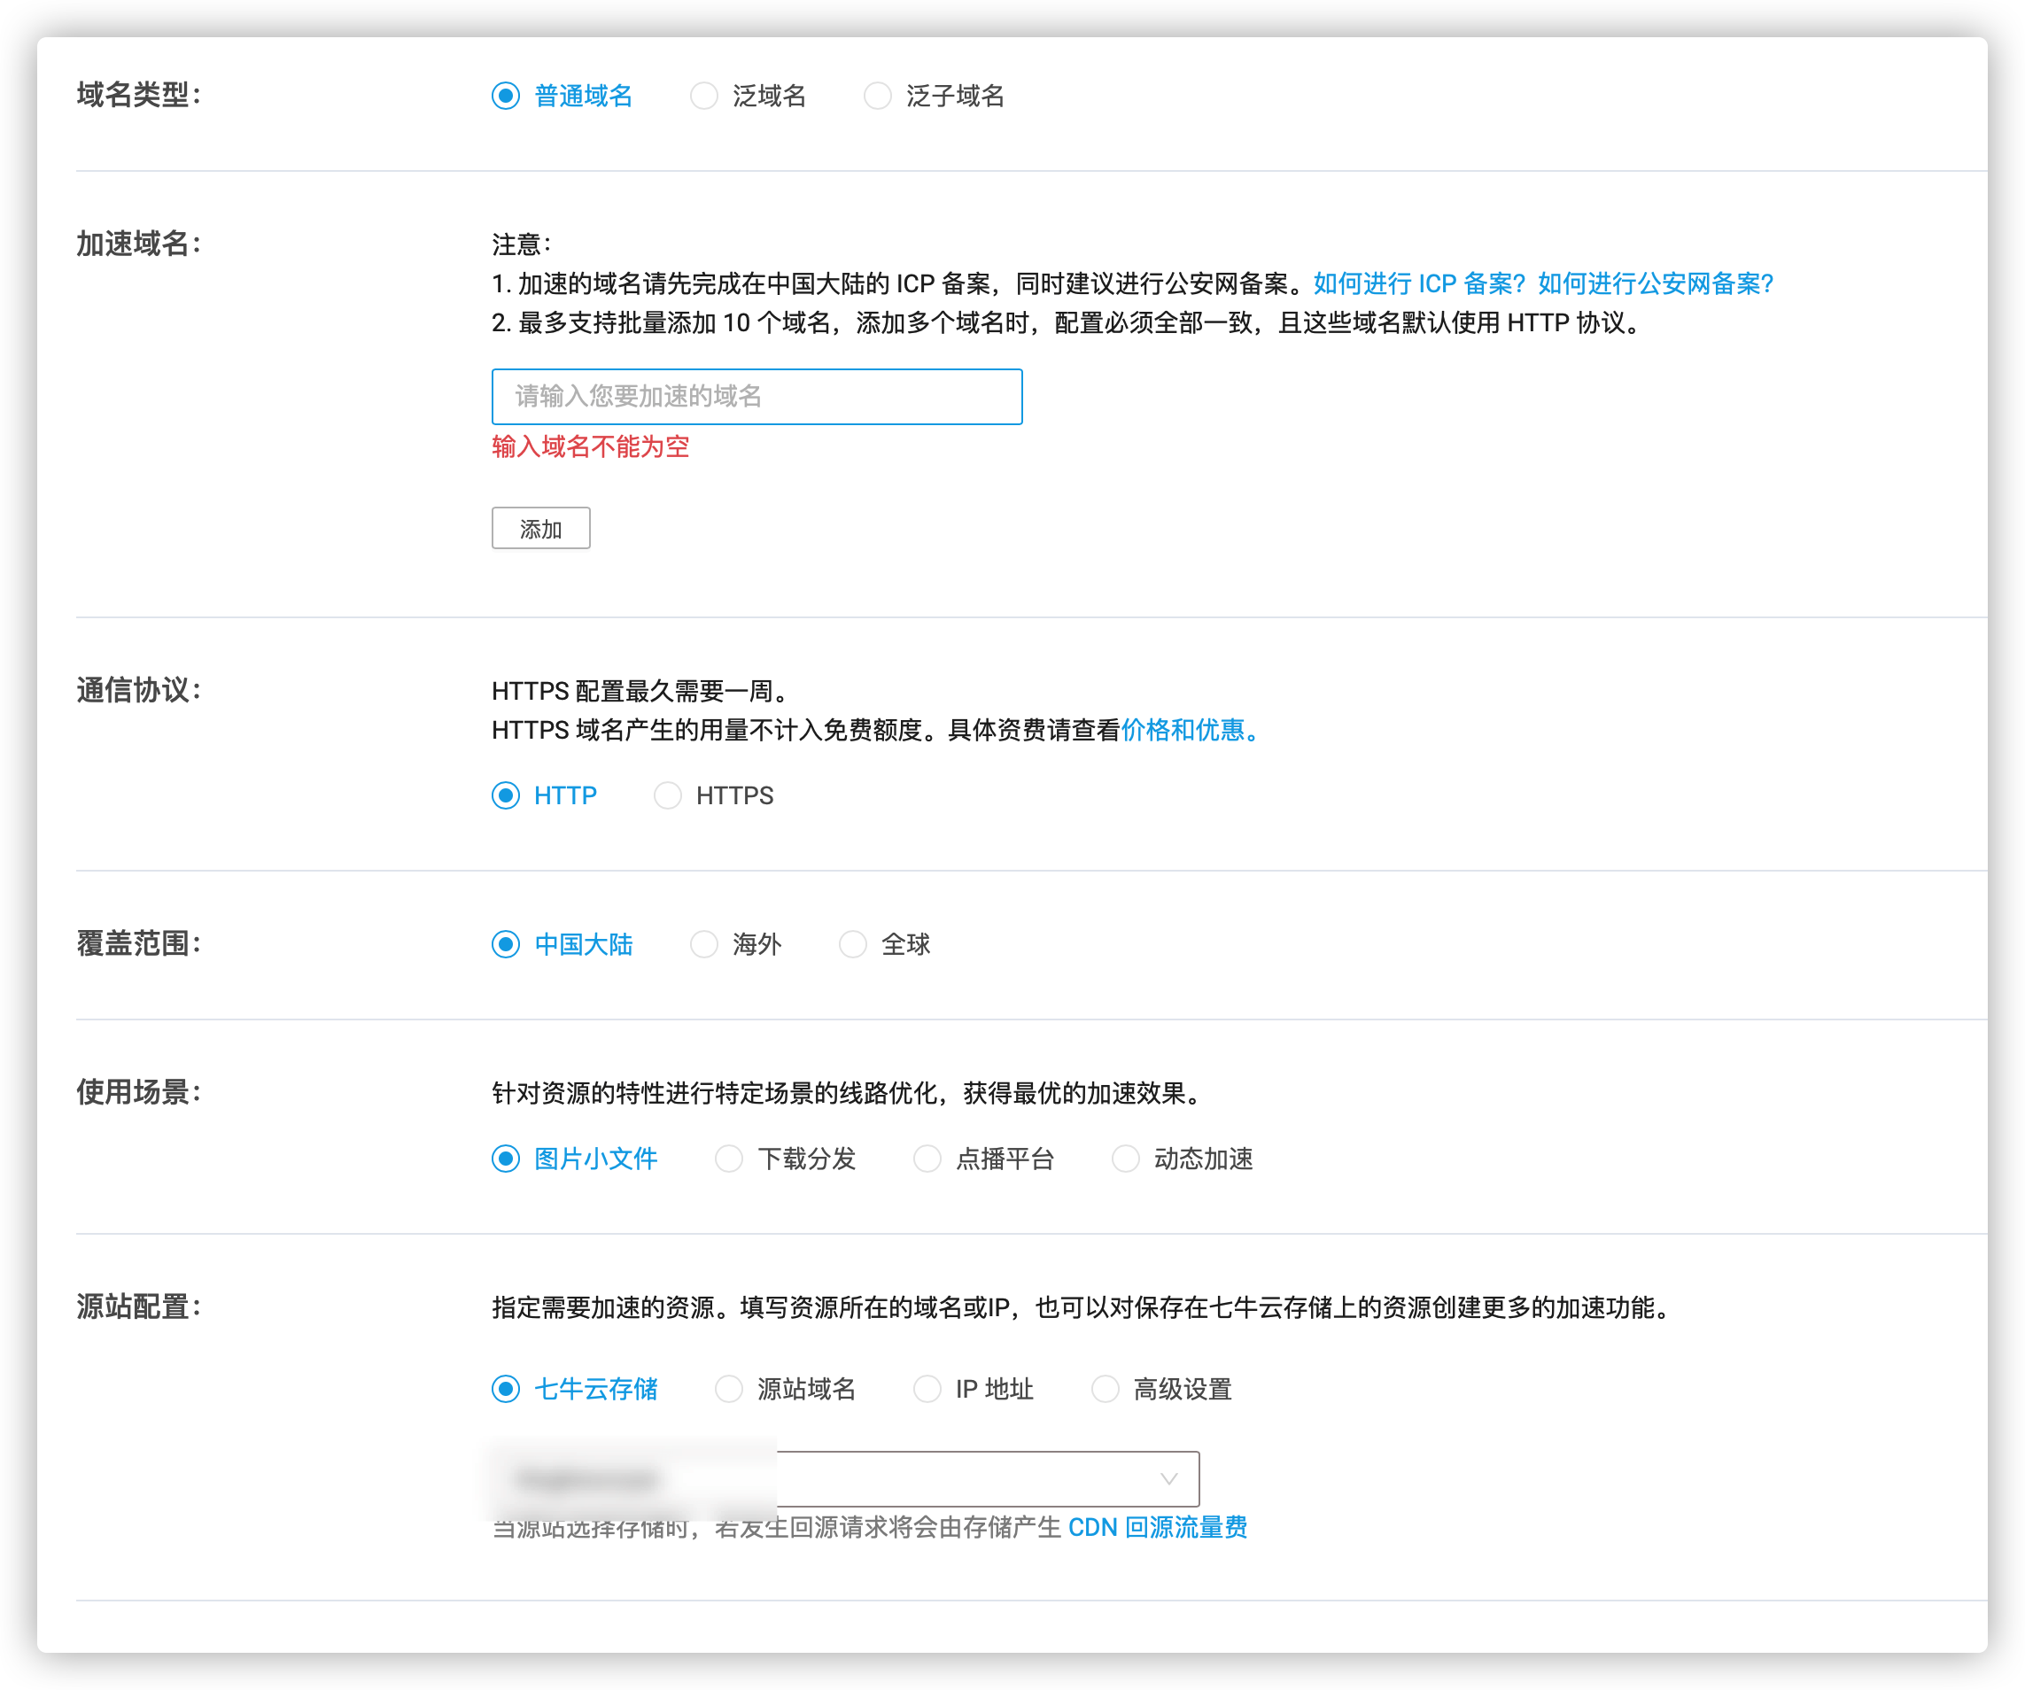This screenshot has width=2025, height=1690.
Task: Open the 如何进行公安网备案 link
Action: (x=1655, y=283)
